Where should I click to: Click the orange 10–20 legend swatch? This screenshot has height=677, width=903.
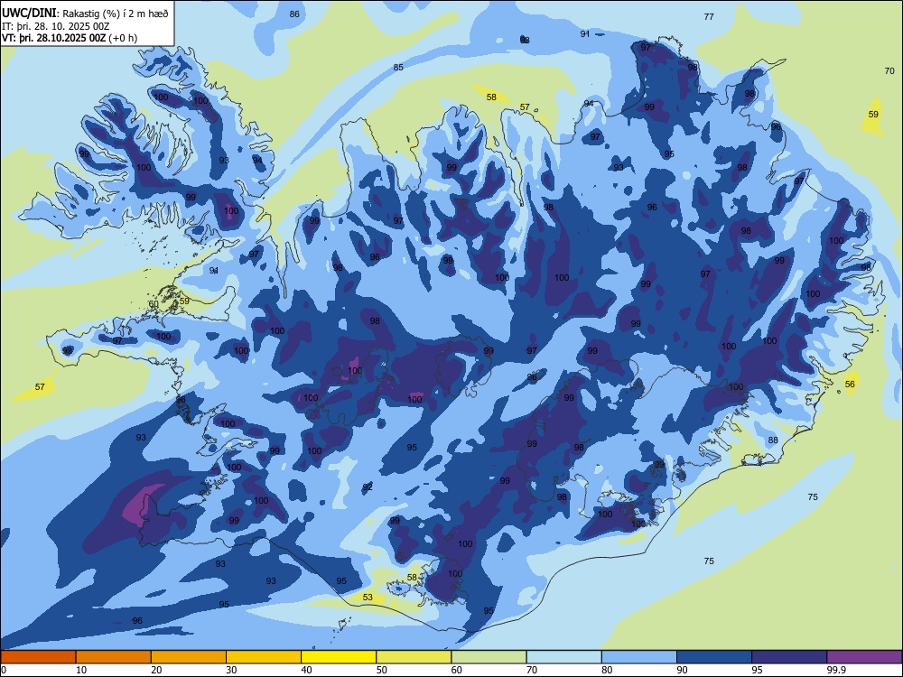tap(114, 657)
